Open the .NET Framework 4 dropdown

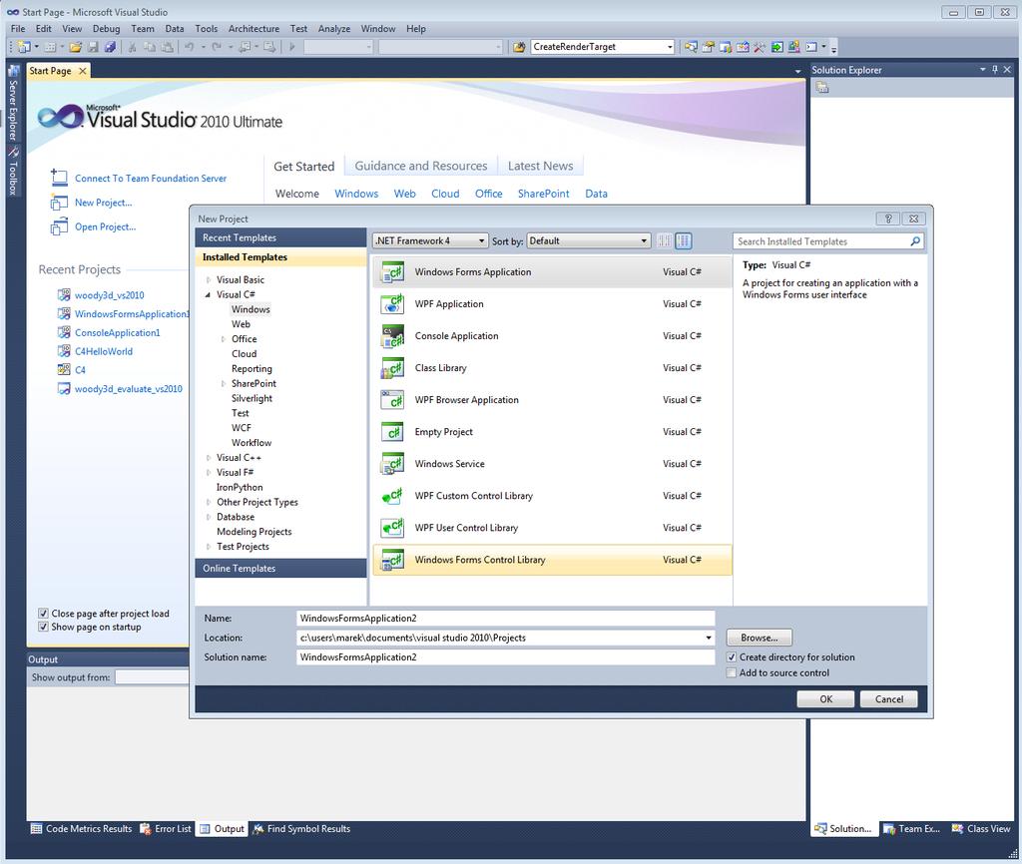pyautogui.click(x=430, y=241)
